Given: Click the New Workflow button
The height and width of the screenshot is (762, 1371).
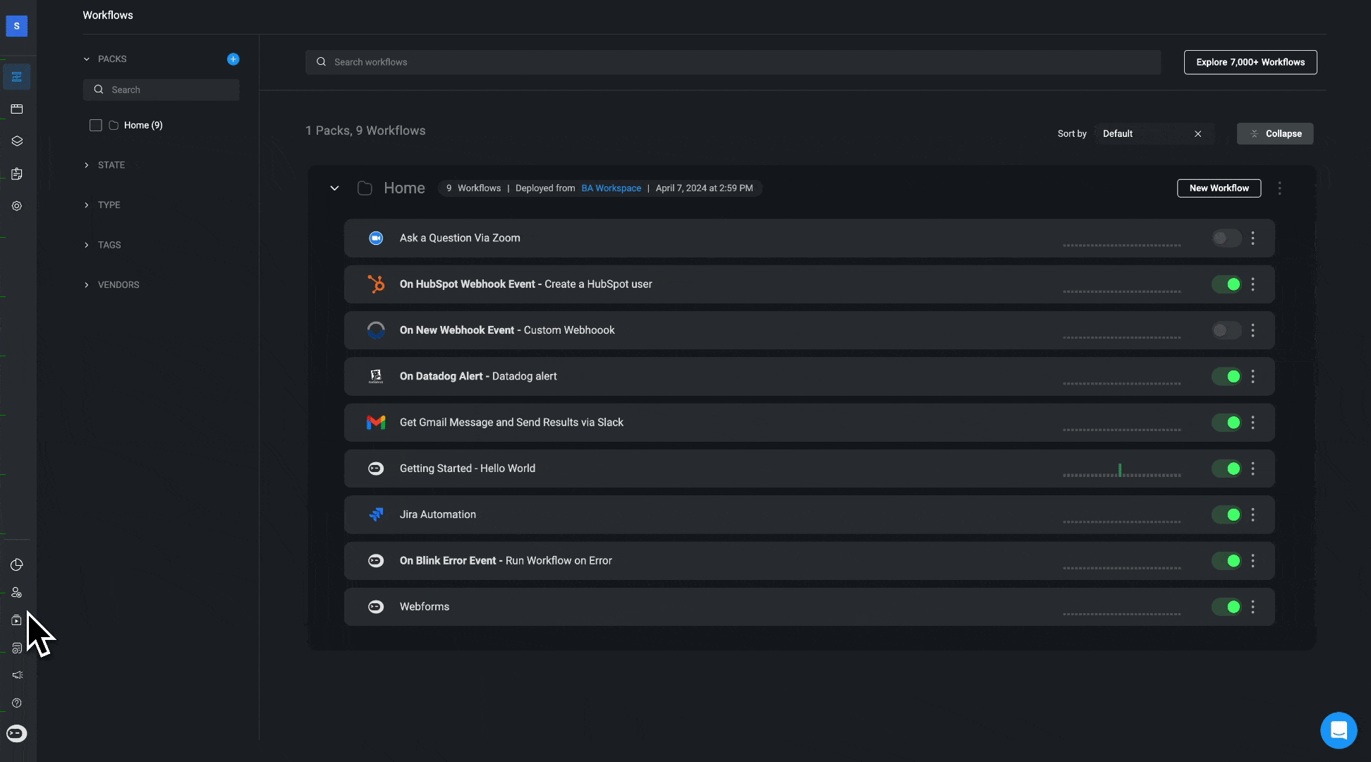Looking at the screenshot, I should click(1218, 188).
